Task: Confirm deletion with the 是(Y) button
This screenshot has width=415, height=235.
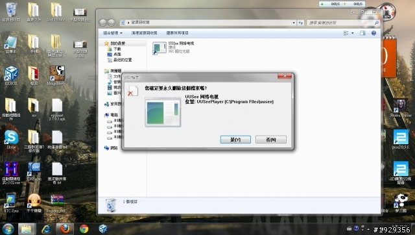Action: pos(235,140)
